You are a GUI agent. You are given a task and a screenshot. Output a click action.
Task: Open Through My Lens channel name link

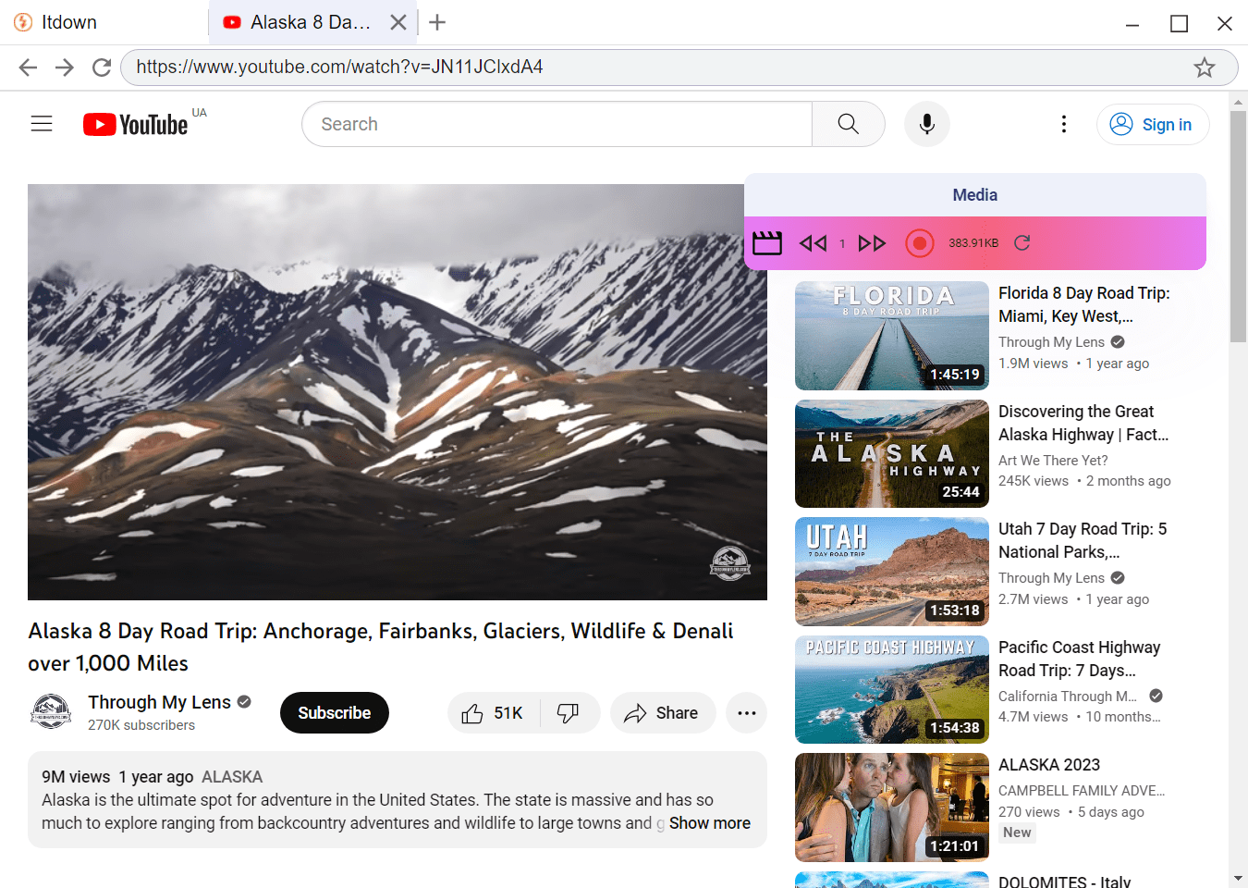pyautogui.click(x=159, y=702)
